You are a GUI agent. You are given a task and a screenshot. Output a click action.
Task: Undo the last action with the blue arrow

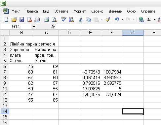(117, 19)
